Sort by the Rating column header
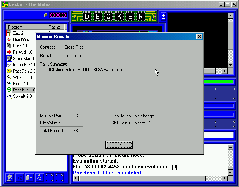 click(55, 27)
